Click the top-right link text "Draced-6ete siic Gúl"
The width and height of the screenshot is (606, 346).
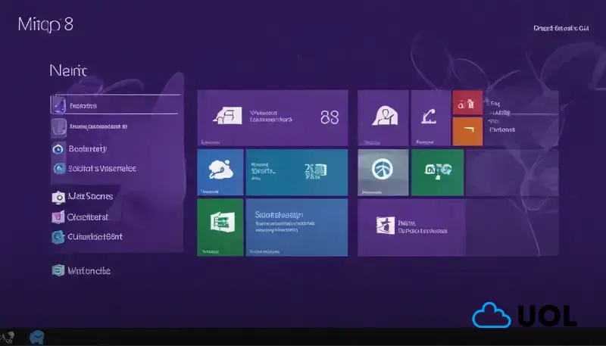(x=561, y=28)
